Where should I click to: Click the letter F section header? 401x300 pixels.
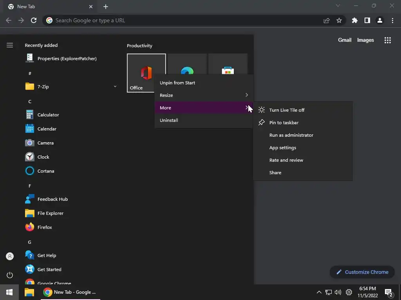pyautogui.click(x=30, y=186)
